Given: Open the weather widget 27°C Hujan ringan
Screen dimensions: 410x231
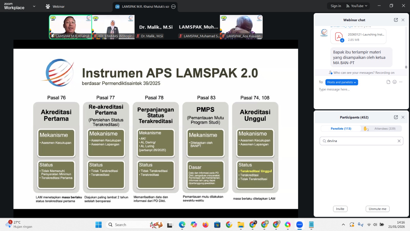Looking at the screenshot, I should click(19, 225).
